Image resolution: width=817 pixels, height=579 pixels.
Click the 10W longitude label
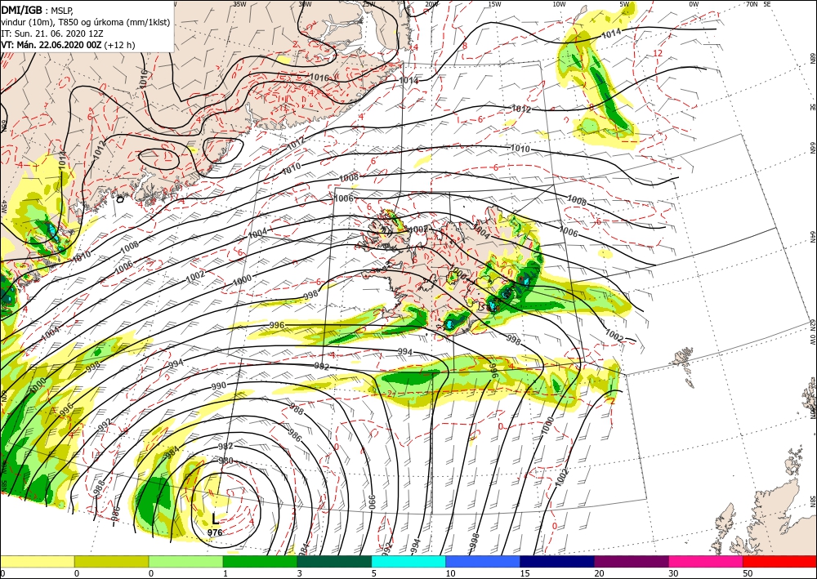coord(559,3)
